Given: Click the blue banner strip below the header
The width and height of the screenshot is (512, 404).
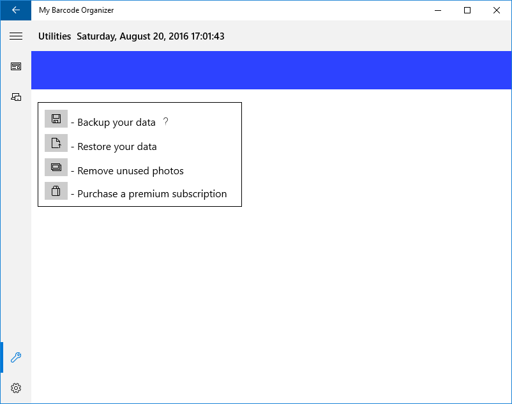Looking at the screenshot, I should [x=271, y=70].
